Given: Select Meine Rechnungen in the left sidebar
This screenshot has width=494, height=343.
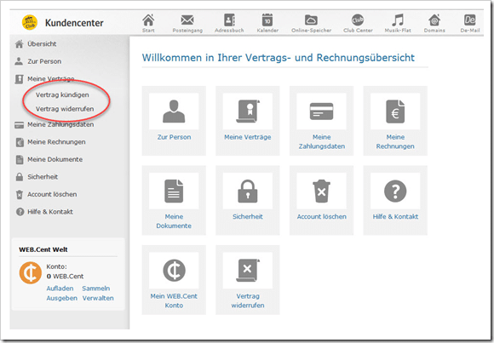Looking at the screenshot, I should [56, 142].
